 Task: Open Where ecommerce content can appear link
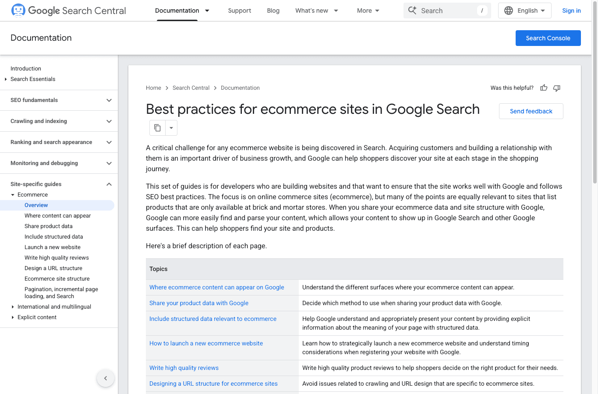217,287
